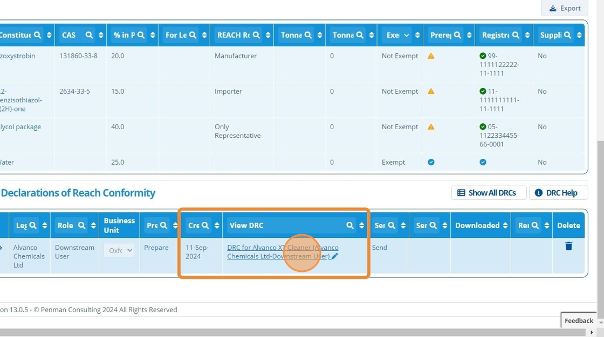Search the CAS column
The image size is (604, 337).
[89, 35]
